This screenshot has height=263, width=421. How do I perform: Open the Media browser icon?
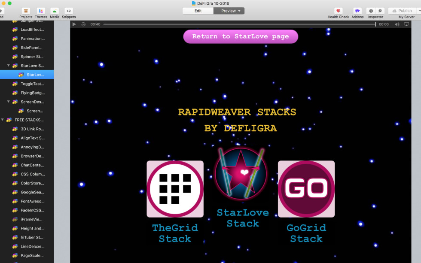(x=55, y=11)
